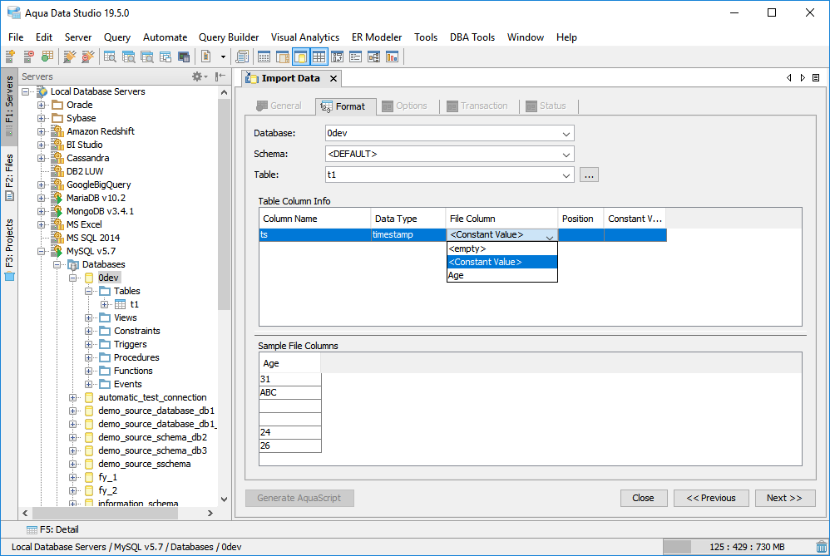Click the server toolbar icon with red minus
Viewport: 830px width, 556px height.
(x=28, y=57)
